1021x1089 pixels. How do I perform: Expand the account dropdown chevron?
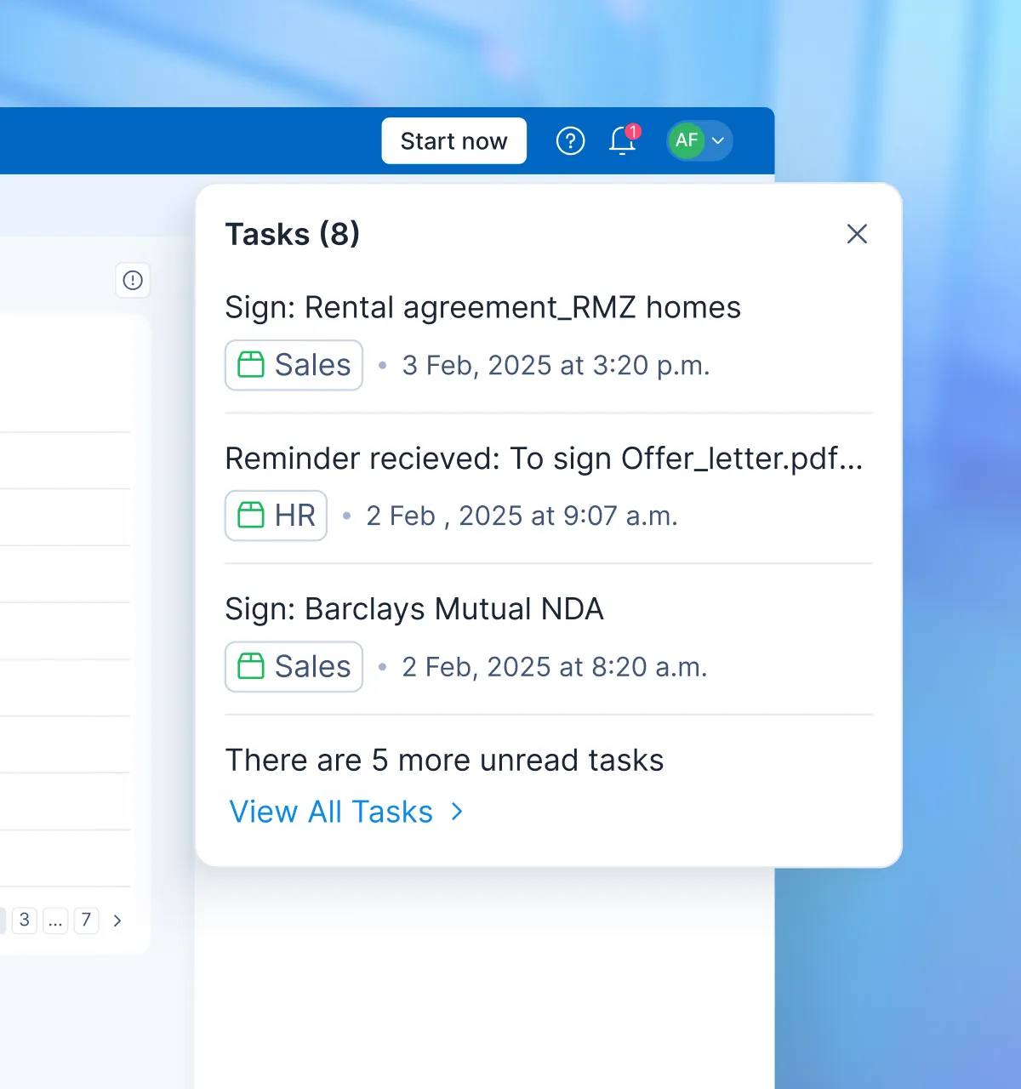click(x=718, y=141)
